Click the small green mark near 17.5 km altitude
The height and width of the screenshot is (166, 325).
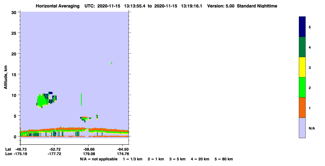111,63
